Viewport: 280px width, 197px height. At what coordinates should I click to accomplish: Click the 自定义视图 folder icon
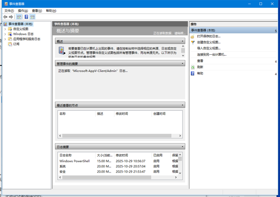(x=10, y=29)
